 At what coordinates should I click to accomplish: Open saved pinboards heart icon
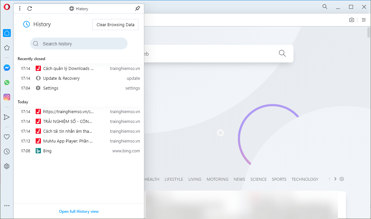(x=7, y=137)
